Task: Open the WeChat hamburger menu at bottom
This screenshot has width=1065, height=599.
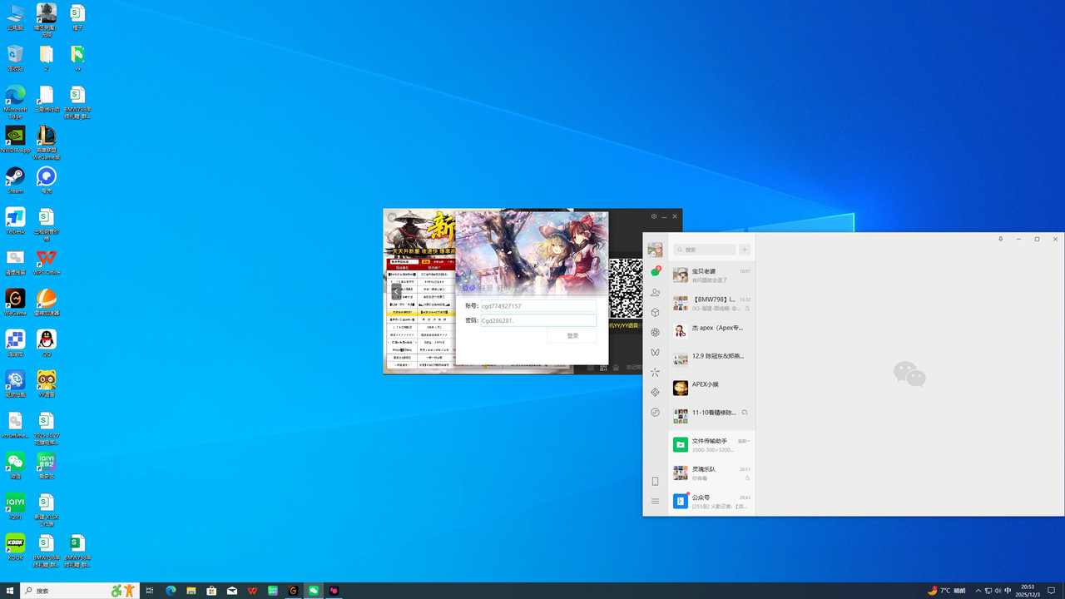Action: pos(655,501)
